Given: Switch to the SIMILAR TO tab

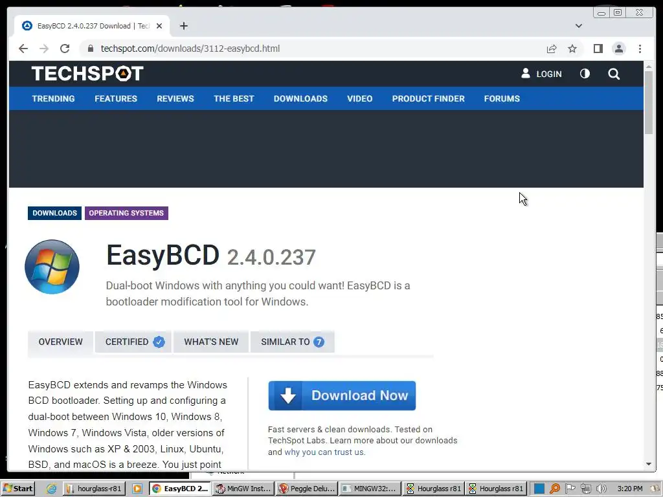Looking at the screenshot, I should click(293, 342).
